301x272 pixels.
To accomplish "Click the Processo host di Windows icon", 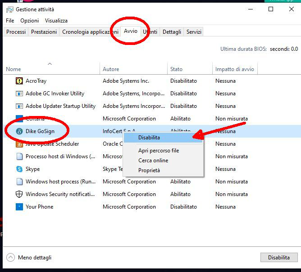I will click(19, 156).
